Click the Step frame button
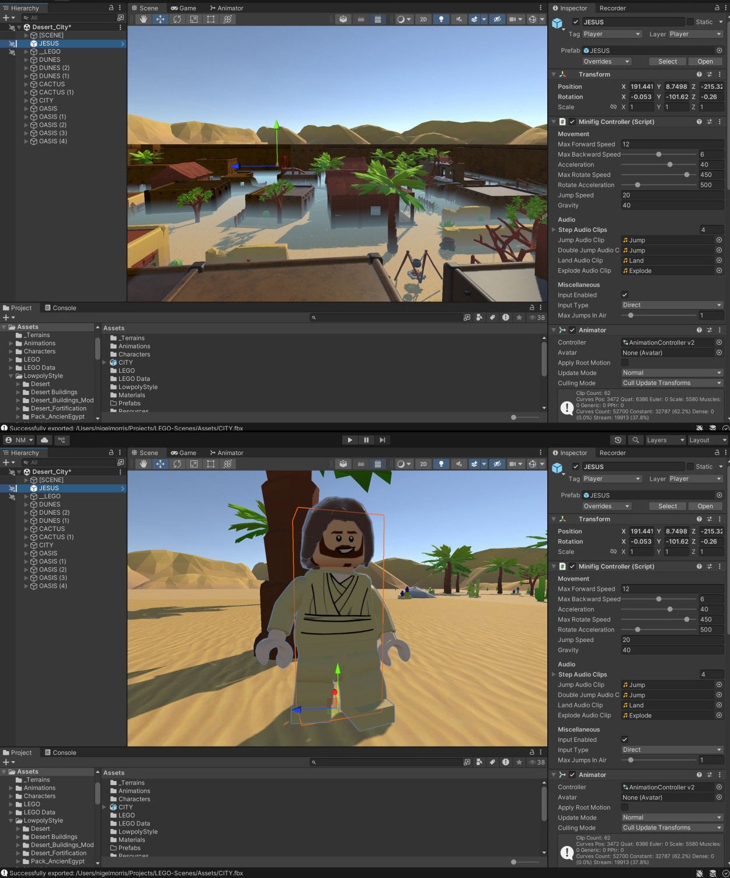The image size is (730, 878). point(383,440)
